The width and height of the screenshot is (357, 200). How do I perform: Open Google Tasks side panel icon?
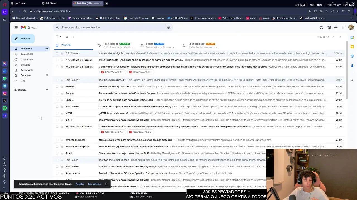[352, 56]
